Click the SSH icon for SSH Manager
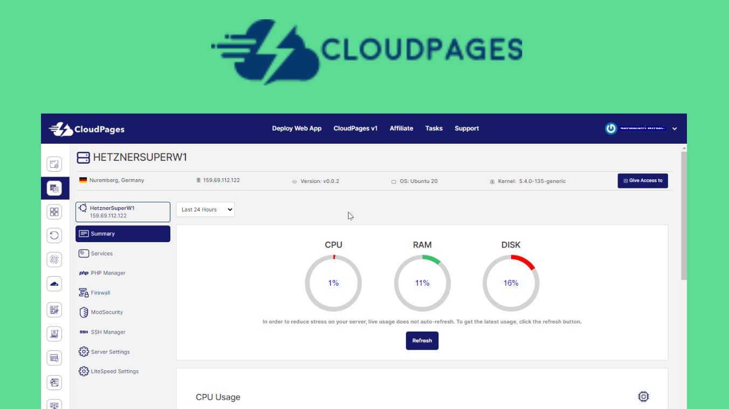 tap(84, 332)
